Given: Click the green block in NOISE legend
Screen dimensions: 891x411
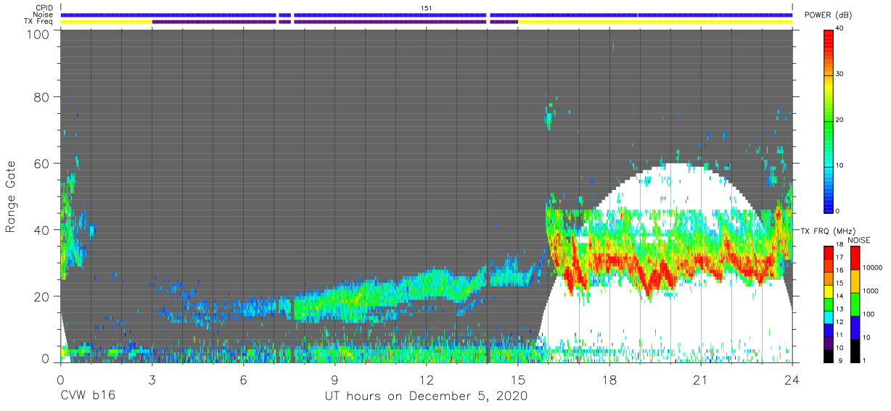Looking at the screenshot, I should pos(855,304).
